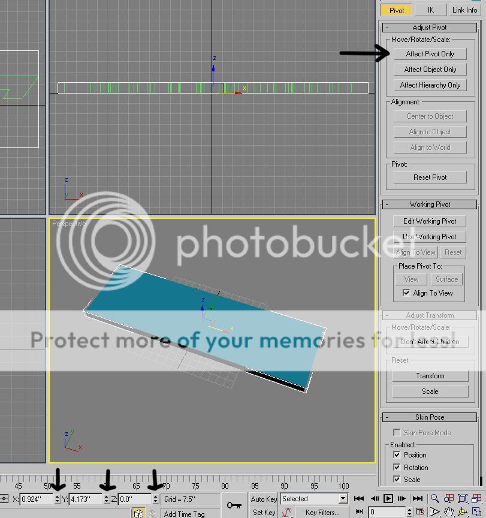Image resolution: width=486 pixels, height=518 pixels.
Task: Select the Zoom magnifier viewport tool
Action: click(x=434, y=498)
